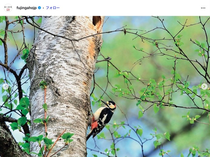Screen dimensions: 210x157
Task: Click the woodpecker in the photo
Action: point(102,119)
